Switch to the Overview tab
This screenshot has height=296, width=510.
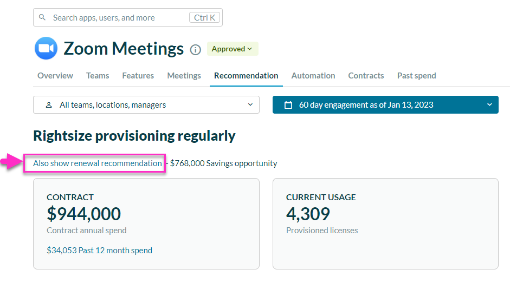click(x=55, y=76)
